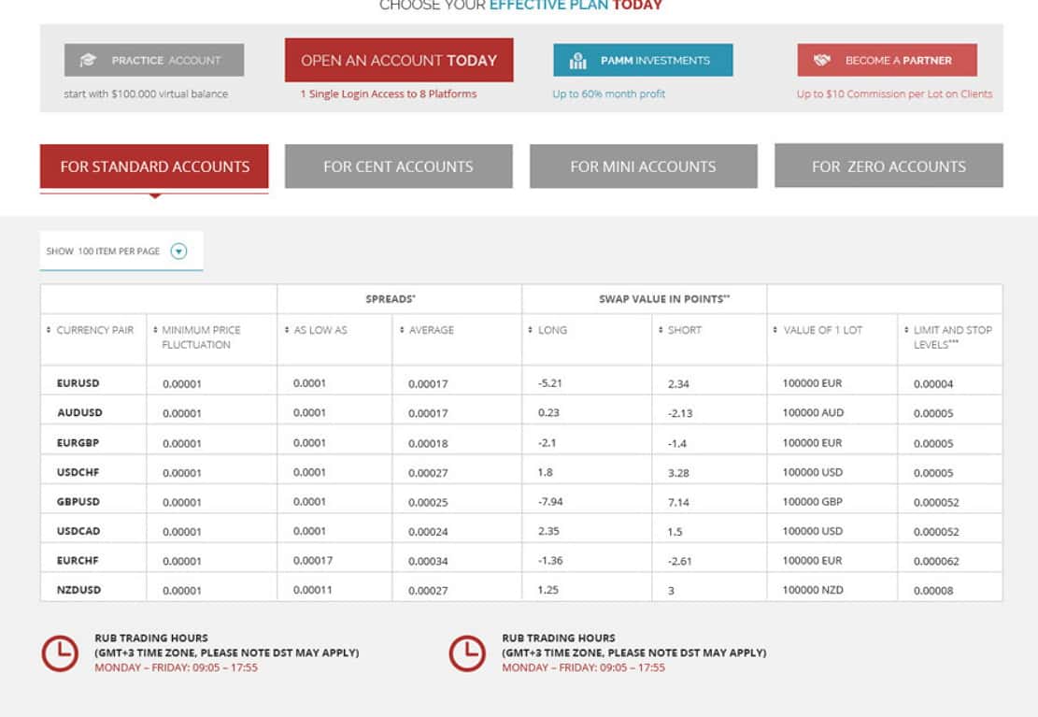Click the AUDUSD lot value 100000 AUD
This screenshot has width=1038, height=717.
pos(813,412)
